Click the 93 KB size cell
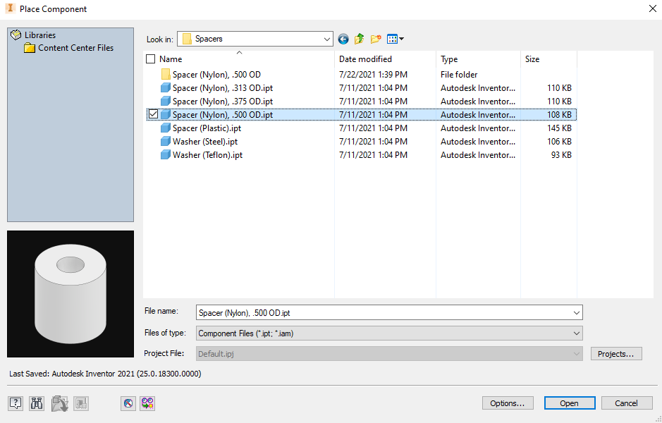662x423 pixels. tap(561, 155)
